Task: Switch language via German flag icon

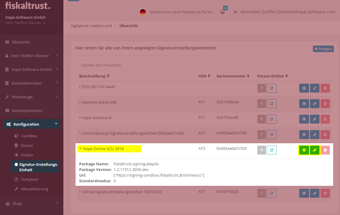Action: 143,12
